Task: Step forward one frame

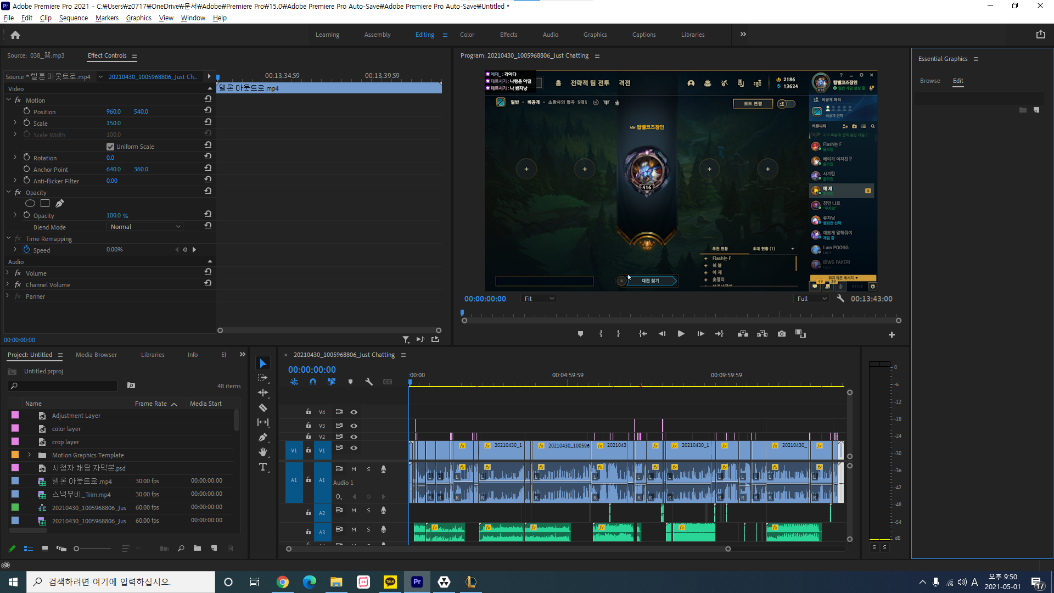Action: 700,334
